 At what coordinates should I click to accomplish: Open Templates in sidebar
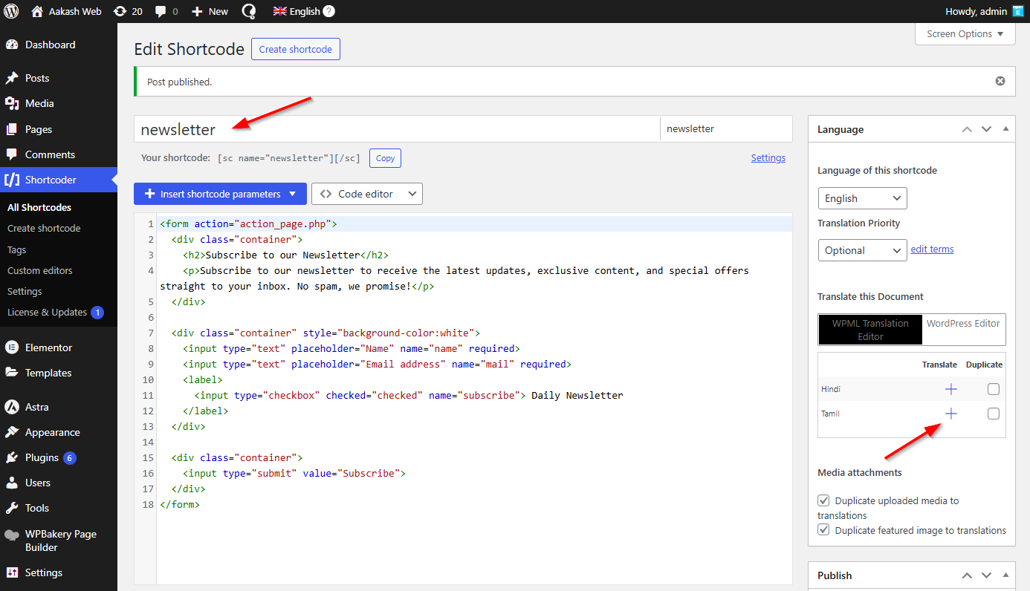coord(59,373)
